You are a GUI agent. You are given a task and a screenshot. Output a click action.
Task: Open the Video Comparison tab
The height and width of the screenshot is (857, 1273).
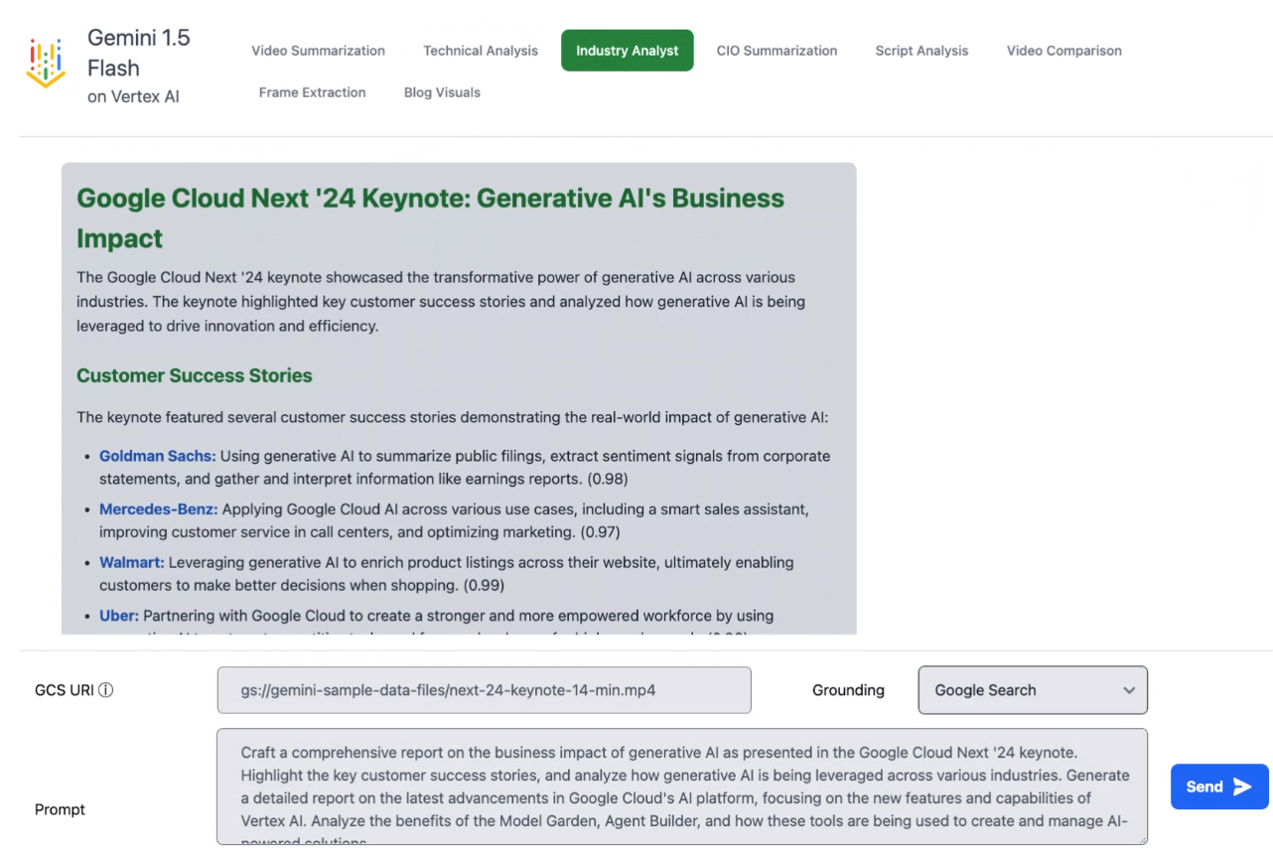pos(1063,51)
